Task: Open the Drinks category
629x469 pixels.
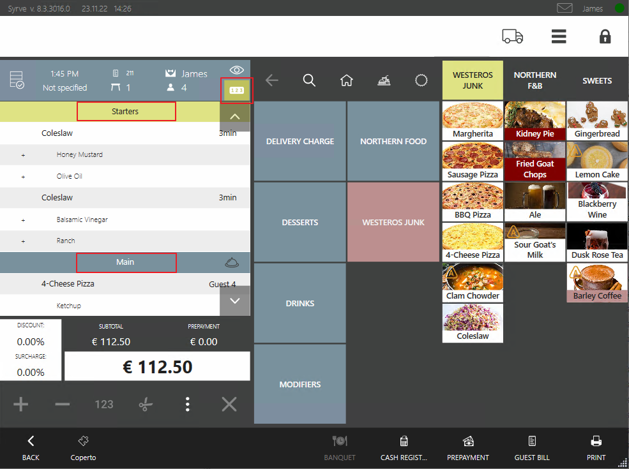Action: point(299,303)
